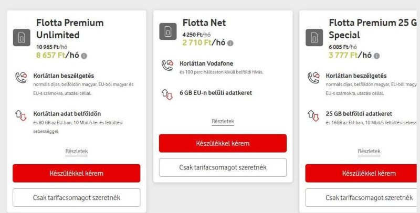Image resolution: width=420 pixels, height=213 pixels.
Task: Choose Készülékkel kérem for Flotta Premium 25 GB Special
Action: [361, 174]
